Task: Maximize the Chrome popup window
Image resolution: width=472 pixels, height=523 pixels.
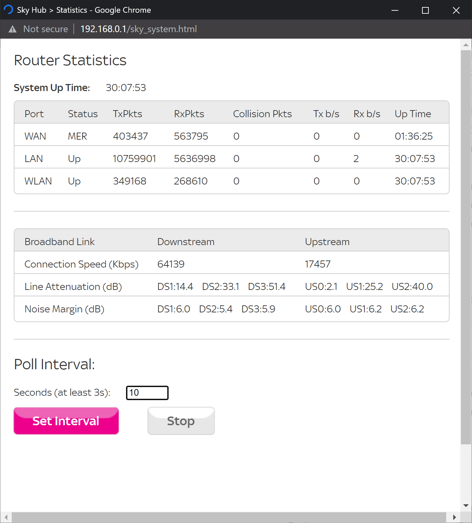Action: tap(425, 10)
